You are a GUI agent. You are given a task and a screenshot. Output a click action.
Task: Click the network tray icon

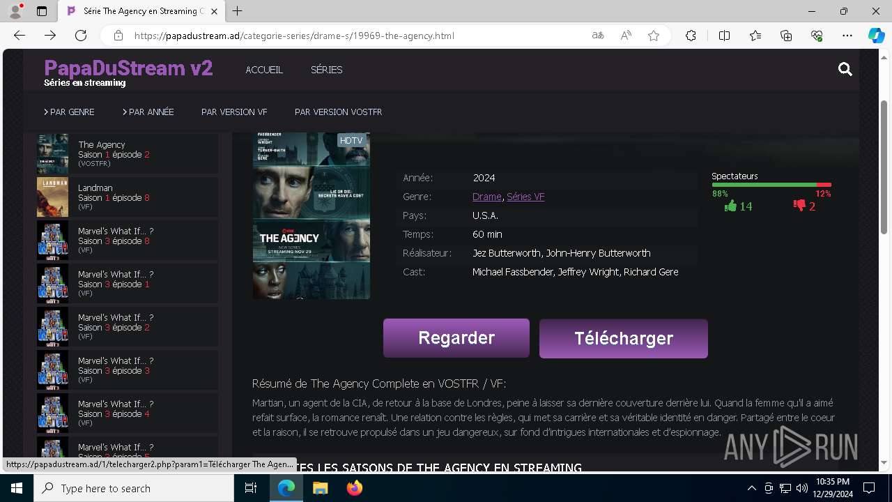point(785,488)
